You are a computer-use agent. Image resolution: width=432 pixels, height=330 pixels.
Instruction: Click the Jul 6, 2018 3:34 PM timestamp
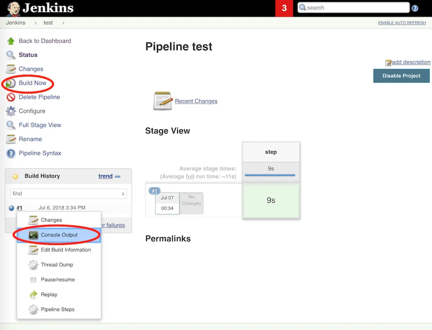62,208
